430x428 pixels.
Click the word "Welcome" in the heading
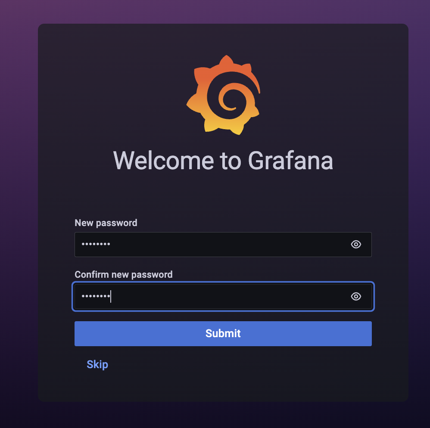163,160
